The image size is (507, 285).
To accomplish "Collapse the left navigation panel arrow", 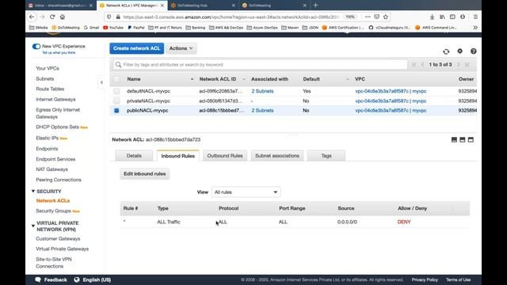I will (x=101, y=82).
